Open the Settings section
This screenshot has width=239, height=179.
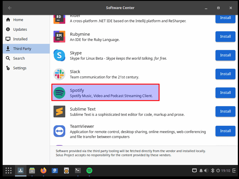pyautogui.click(x=26, y=68)
